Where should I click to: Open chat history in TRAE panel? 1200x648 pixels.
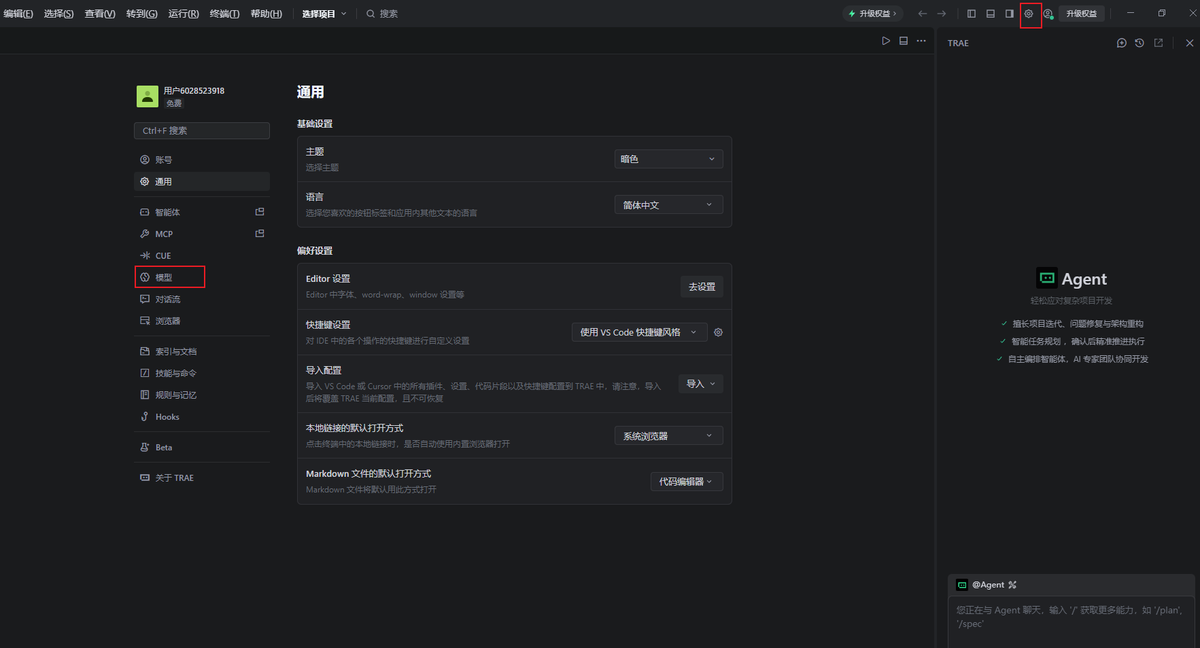[1139, 43]
